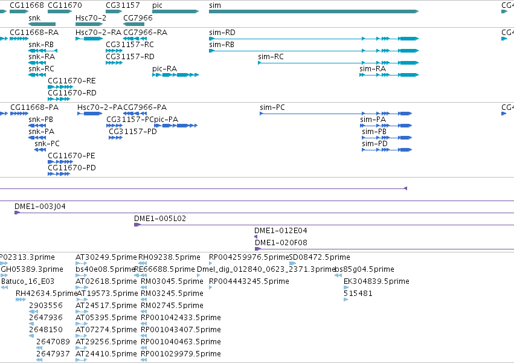Click the CG31157-PD protein label
Screen dimensions: 514x363
tap(133, 132)
